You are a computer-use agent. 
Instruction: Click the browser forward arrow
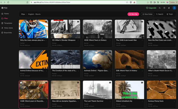5,2
